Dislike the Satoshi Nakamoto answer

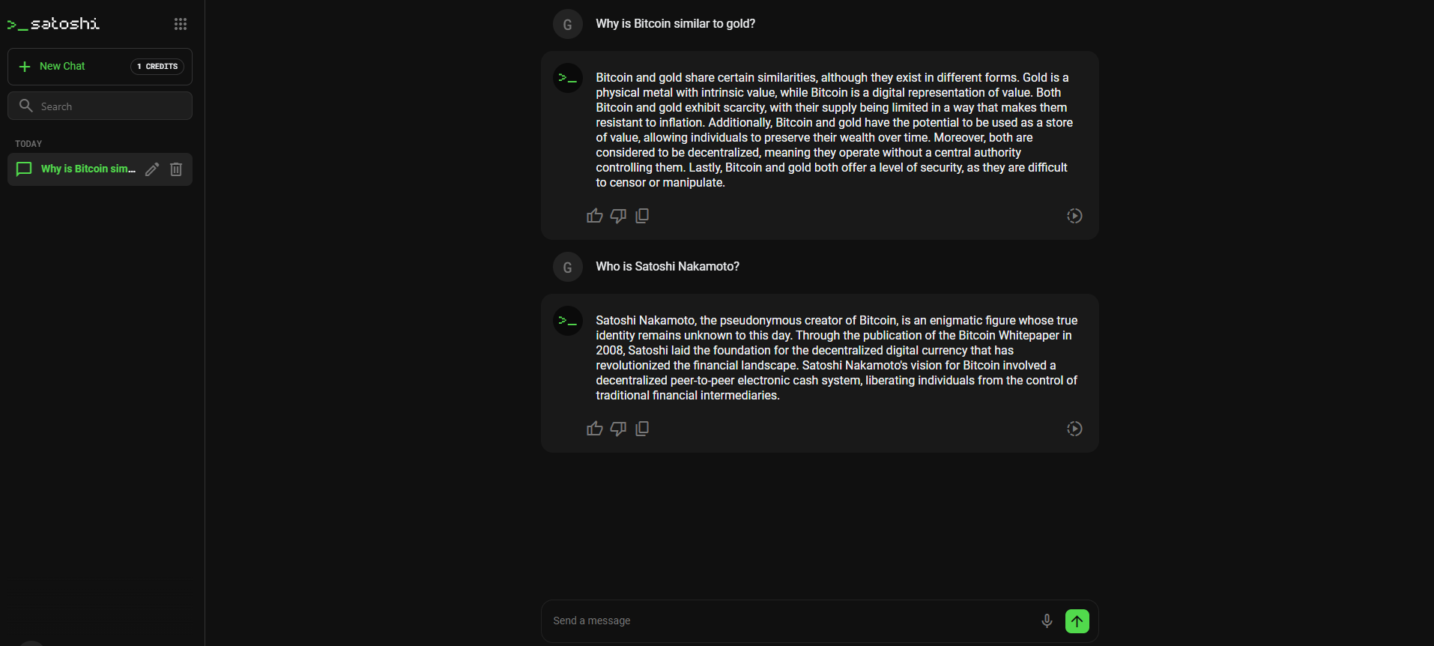tap(618, 429)
